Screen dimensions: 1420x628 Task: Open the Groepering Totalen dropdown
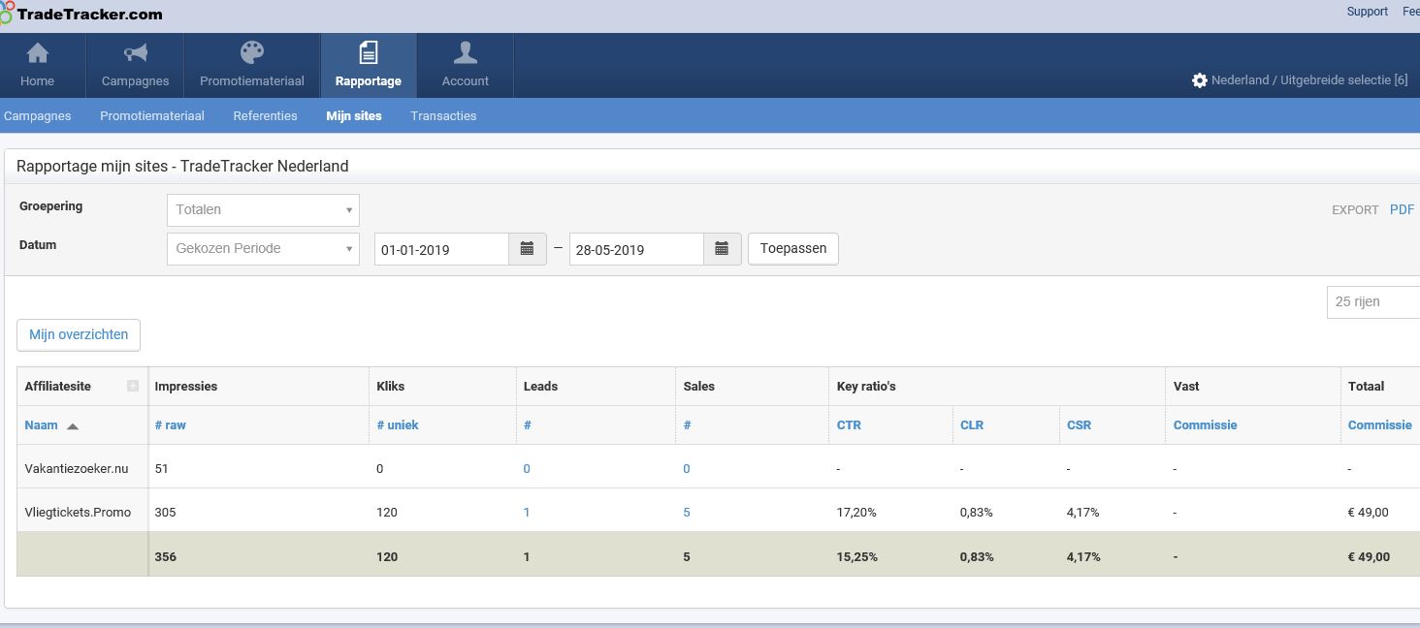pos(263,210)
